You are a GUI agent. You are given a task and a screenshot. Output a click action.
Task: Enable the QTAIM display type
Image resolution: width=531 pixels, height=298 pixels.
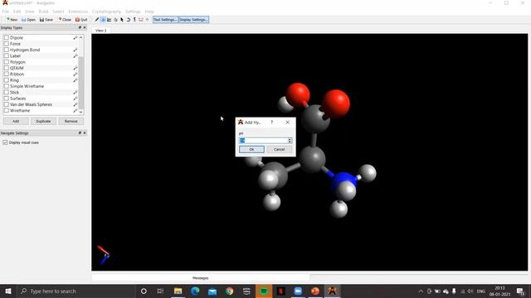click(7, 68)
